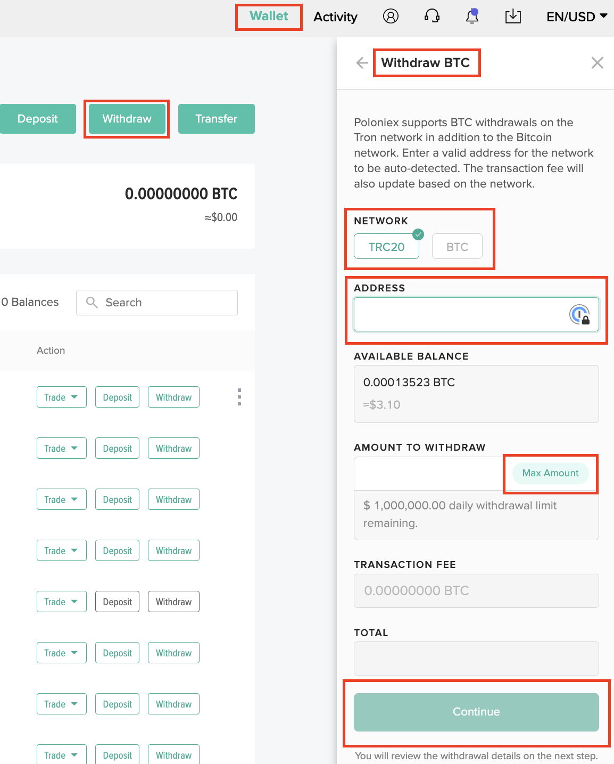Expand the Trade dropdown beside the three-dot menu
The height and width of the screenshot is (764, 614).
click(x=62, y=397)
